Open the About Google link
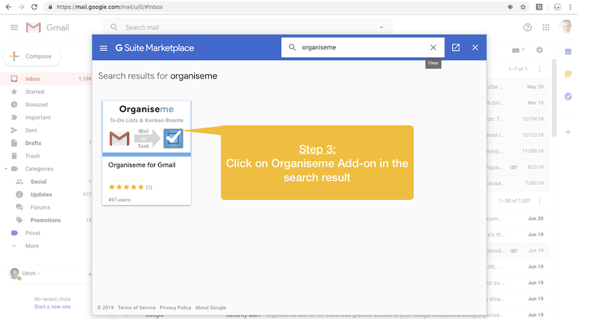 (x=210, y=308)
